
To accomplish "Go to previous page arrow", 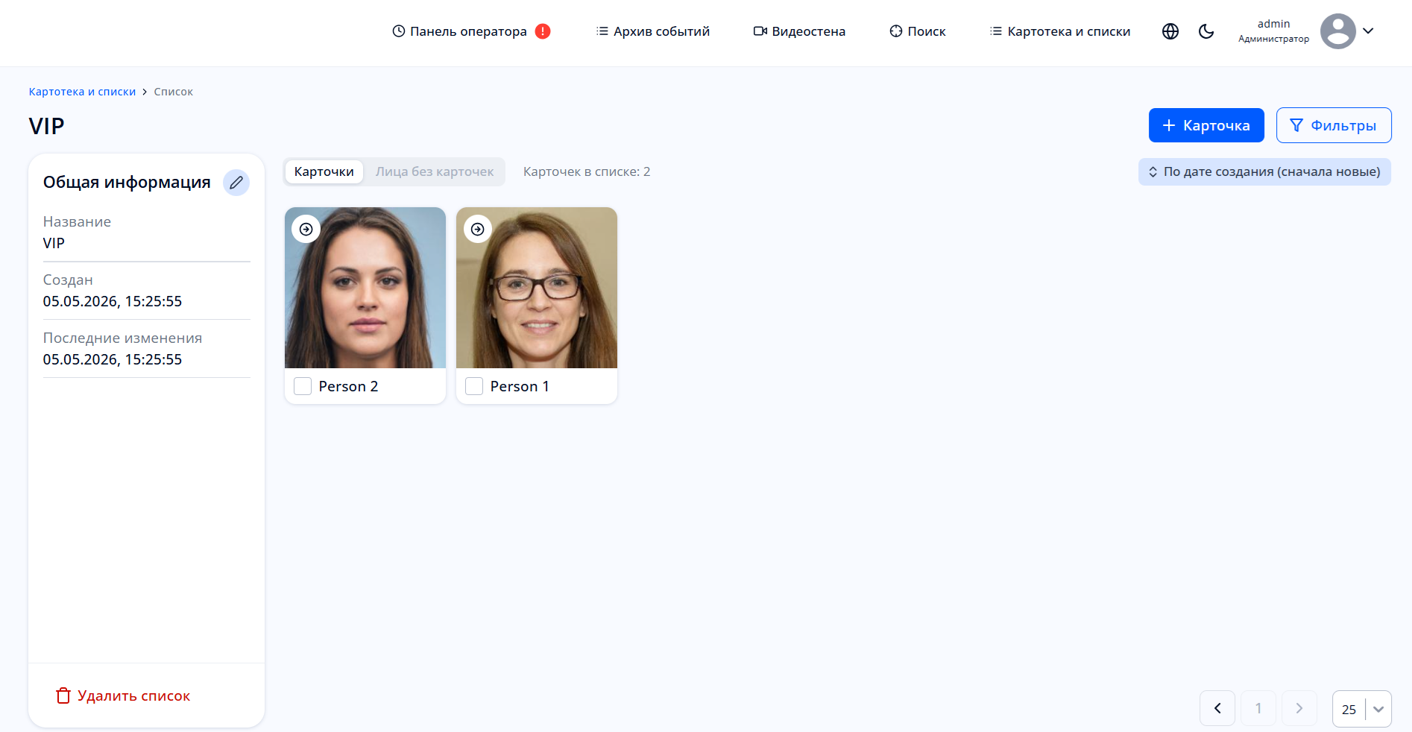I will click(x=1217, y=708).
